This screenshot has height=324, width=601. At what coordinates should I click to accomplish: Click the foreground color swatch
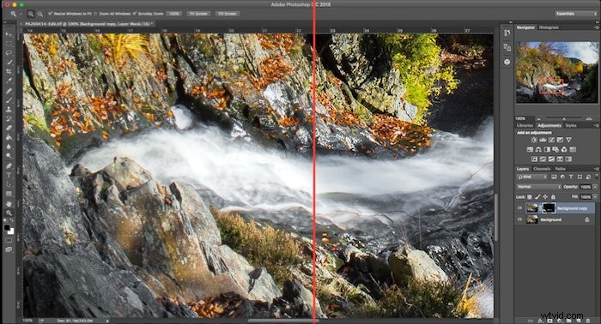tap(7, 228)
